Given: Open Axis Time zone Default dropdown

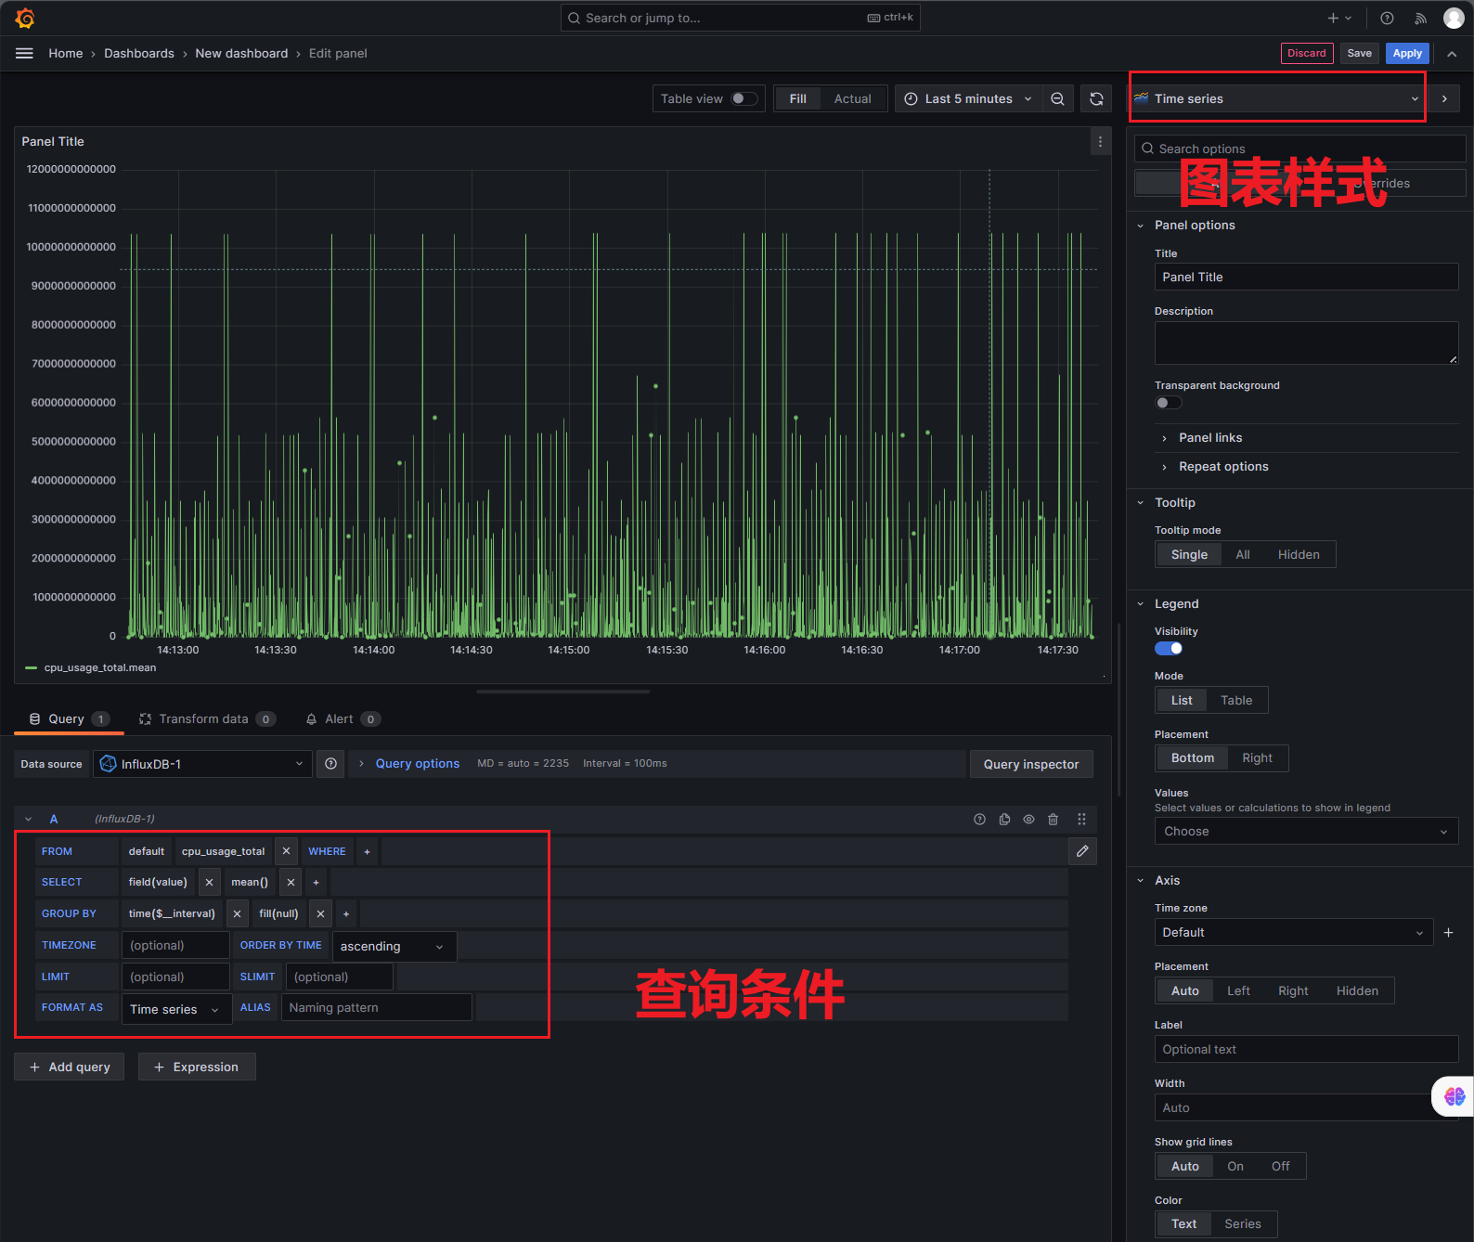Looking at the screenshot, I should pos(1294,932).
